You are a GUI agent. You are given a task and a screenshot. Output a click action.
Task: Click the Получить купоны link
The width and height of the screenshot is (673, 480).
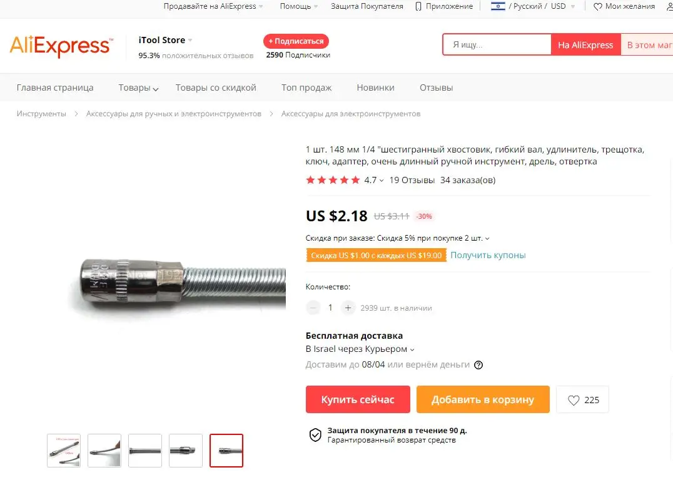[488, 255]
